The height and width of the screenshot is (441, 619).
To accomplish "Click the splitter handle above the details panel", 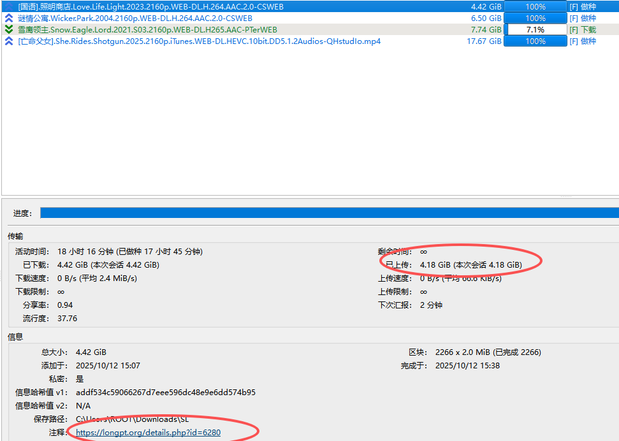I will pyautogui.click(x=565, y=196).
